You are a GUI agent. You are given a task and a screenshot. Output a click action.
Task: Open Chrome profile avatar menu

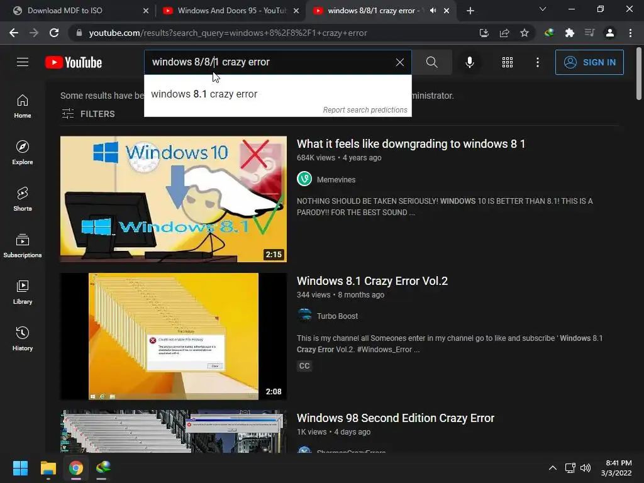(x=610, y=33)
